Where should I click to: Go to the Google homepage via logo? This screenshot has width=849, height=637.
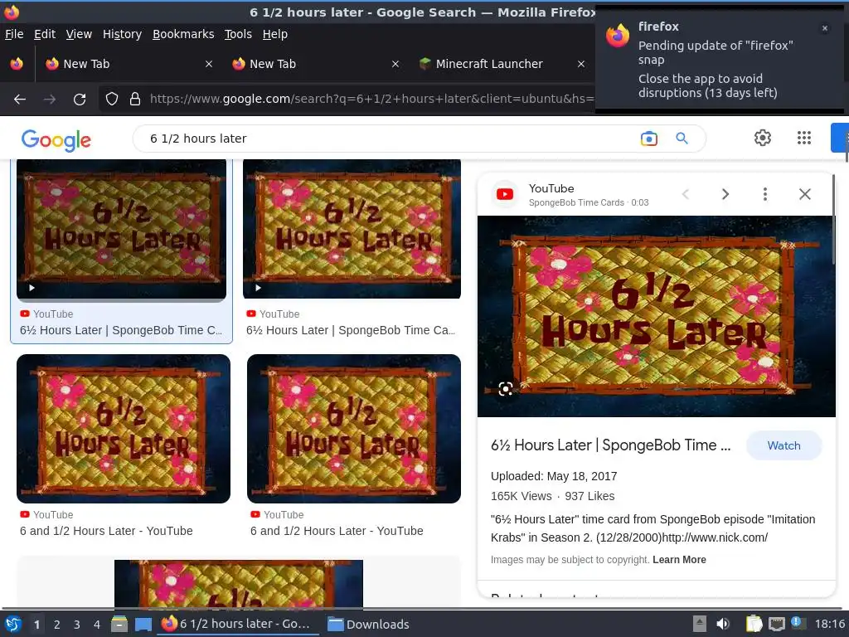56,139
